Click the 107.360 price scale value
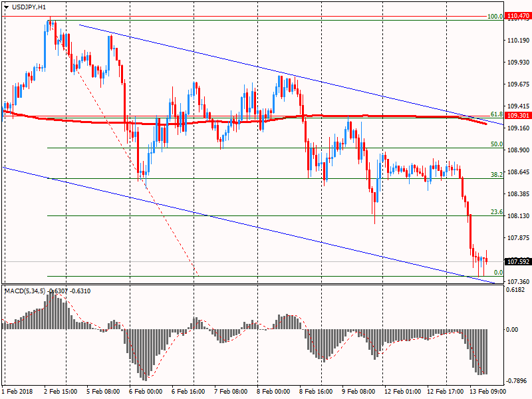 point(518,281)
